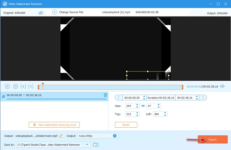231x150 pixels.
Task: Click the Reset button
Action: [x=126, y=125]
